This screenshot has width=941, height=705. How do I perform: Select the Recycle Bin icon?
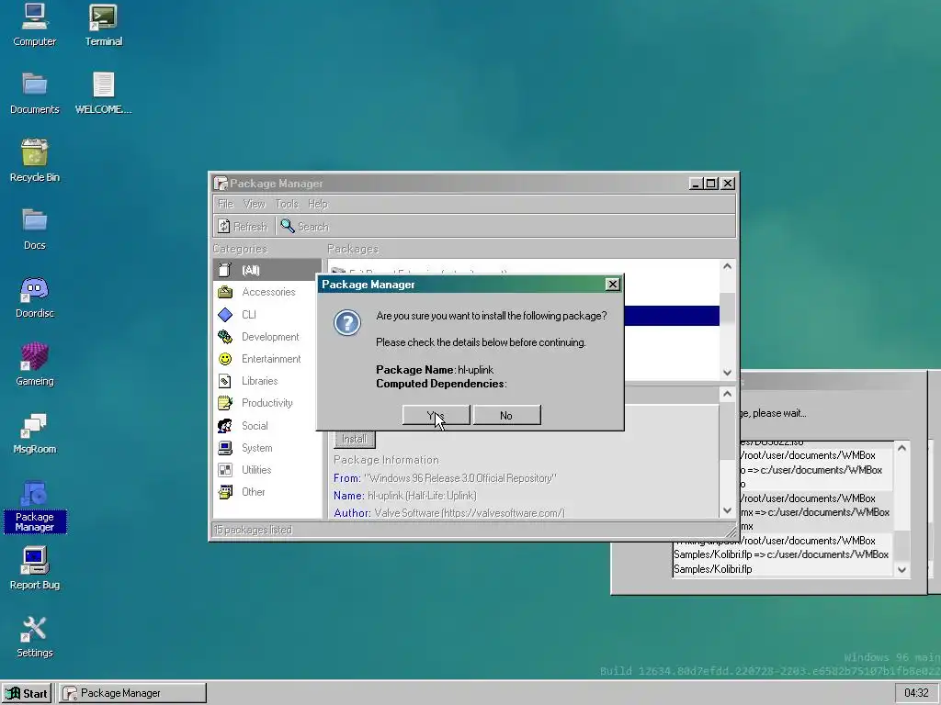click(x=34, y=161)
